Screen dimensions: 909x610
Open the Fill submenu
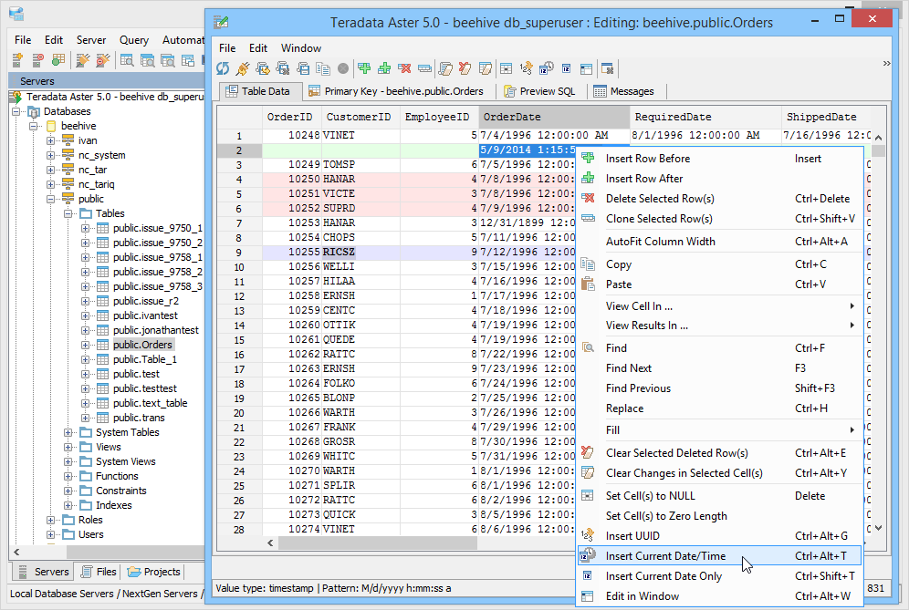pos(719,429)
